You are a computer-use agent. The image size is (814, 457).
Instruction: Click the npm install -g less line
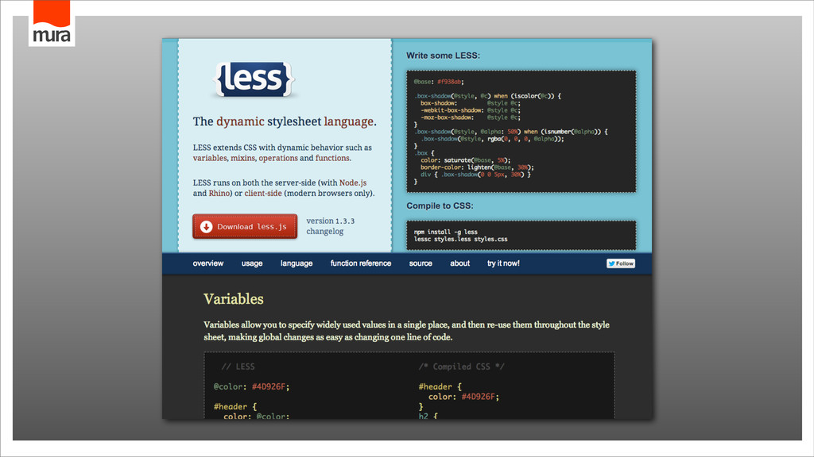coord(445,232)
